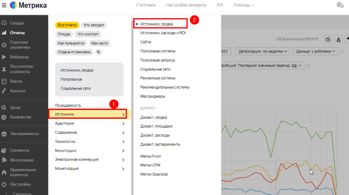
Task: Expand the Источники submenu arrow
Action: pos(123,114)
